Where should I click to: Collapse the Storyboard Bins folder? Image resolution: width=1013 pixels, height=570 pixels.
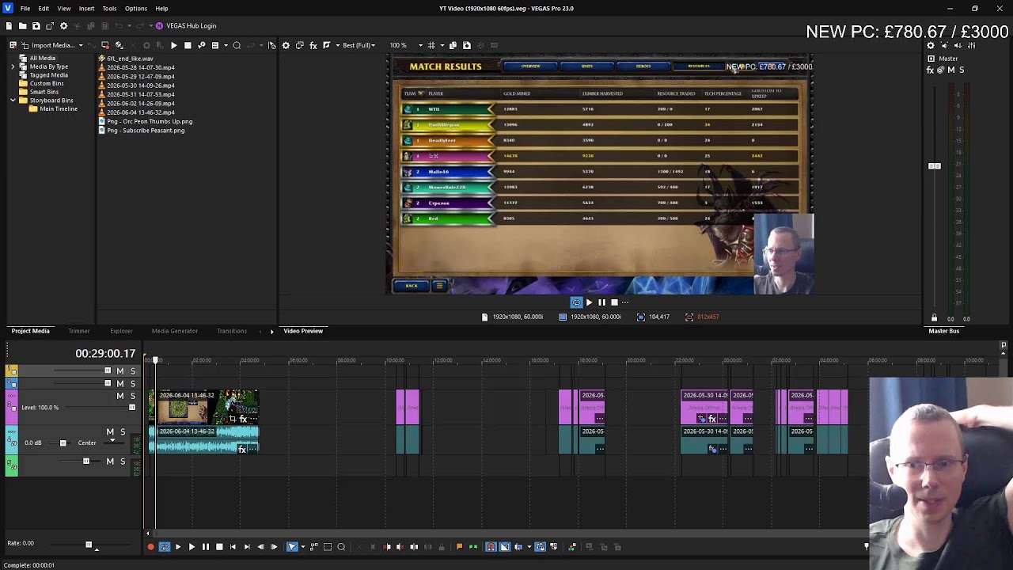point(13,101)
